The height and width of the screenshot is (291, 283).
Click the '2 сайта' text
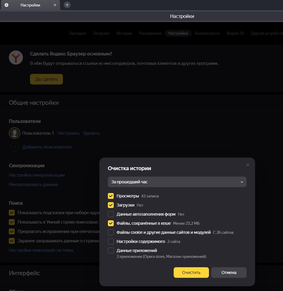pos(173,242)
